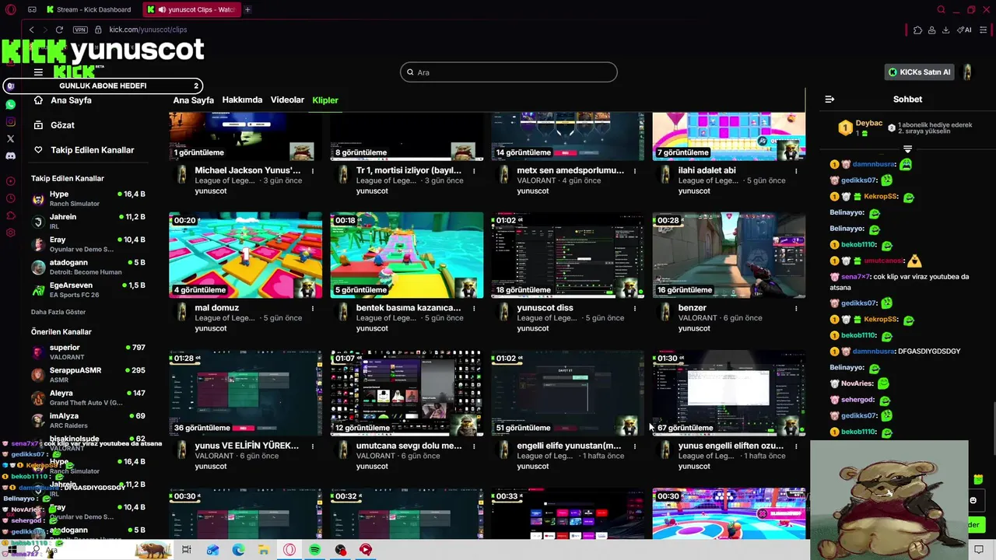
Task: Switch to the Hakkımda tab
Action: pyautogui.click(x=242, y=100)
